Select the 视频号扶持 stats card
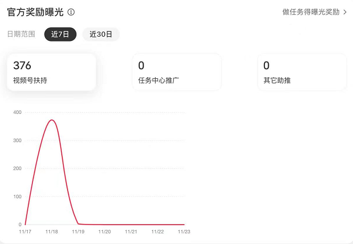353x244 pixels. coord(51,72)
